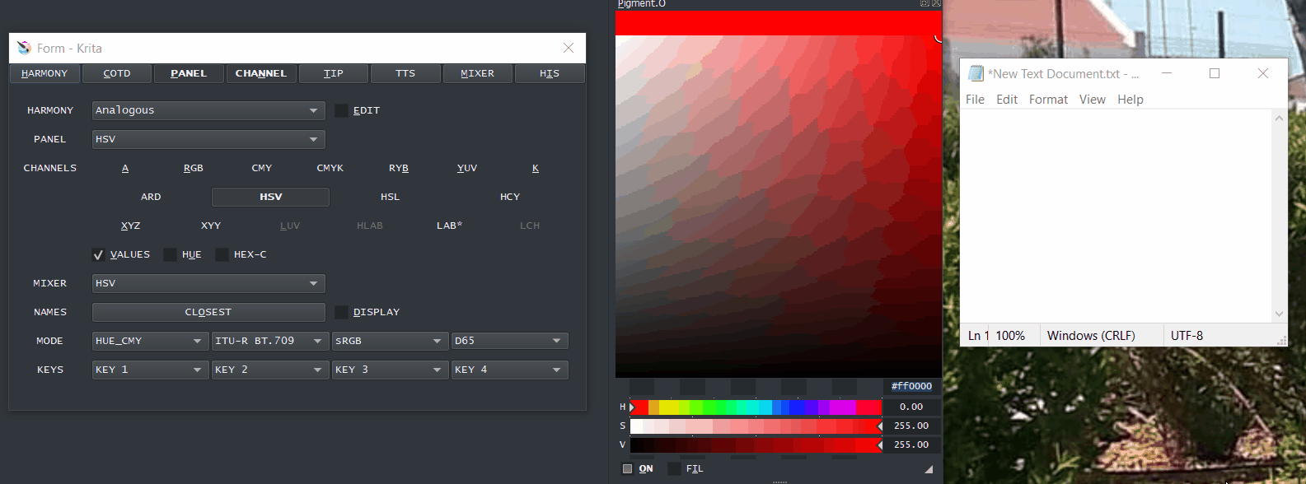Expand the KEY 2 dropdown
The height and width of the screenshot is (484, 1306).
tap(270, 370)
